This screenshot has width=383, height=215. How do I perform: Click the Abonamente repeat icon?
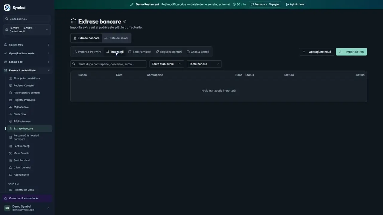point(11,175)
